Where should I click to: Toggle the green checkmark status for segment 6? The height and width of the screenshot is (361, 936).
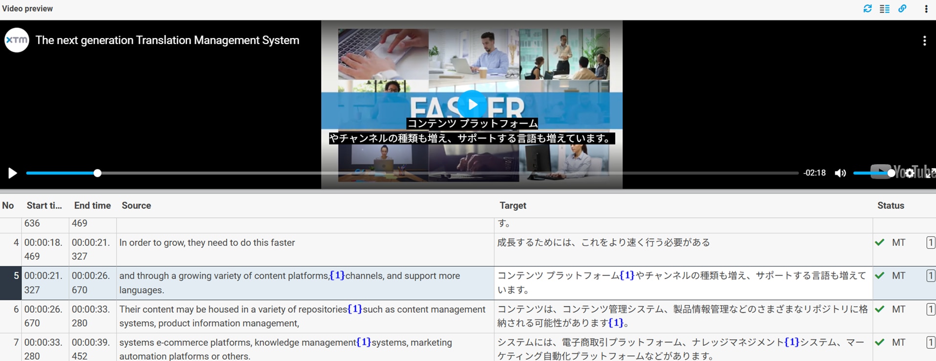tap(880, 309)
